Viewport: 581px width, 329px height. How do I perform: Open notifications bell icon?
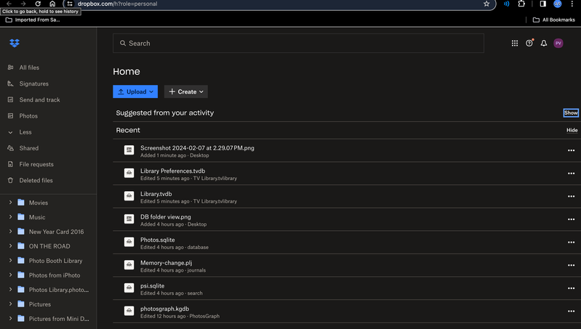coord(544,44)
